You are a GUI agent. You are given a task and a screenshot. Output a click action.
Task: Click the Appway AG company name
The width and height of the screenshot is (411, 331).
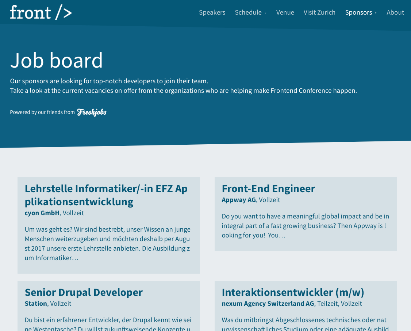239,200
